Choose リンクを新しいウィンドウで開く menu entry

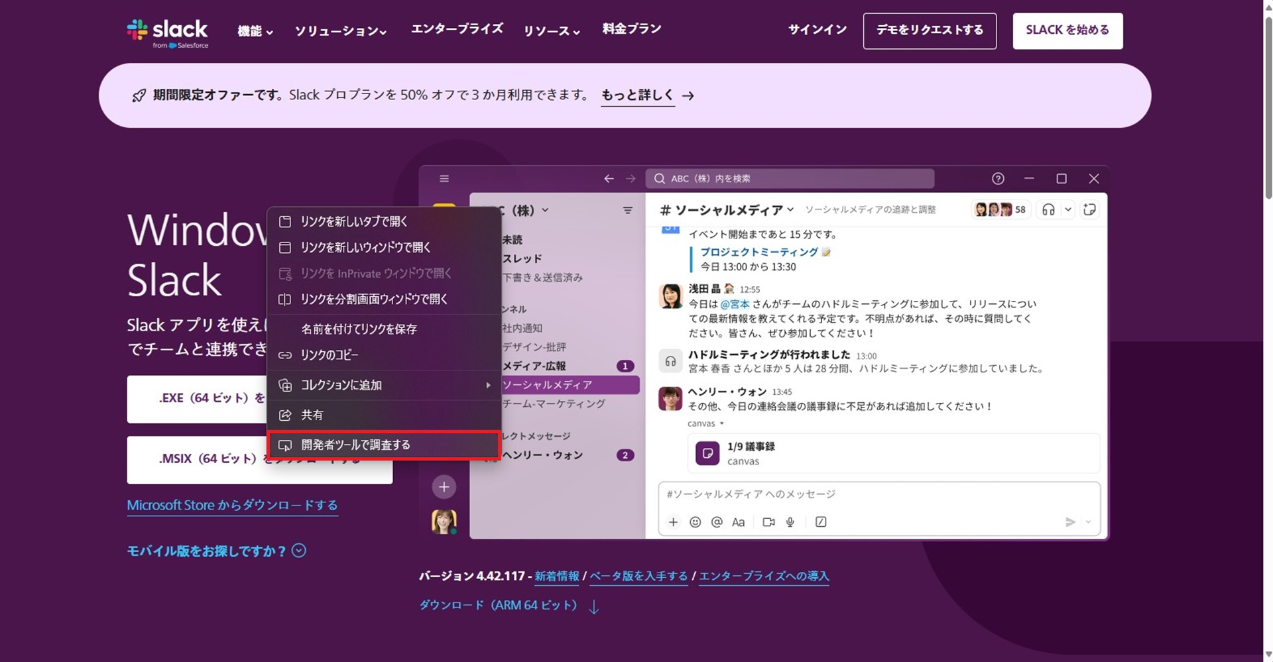tap(384, 247)
